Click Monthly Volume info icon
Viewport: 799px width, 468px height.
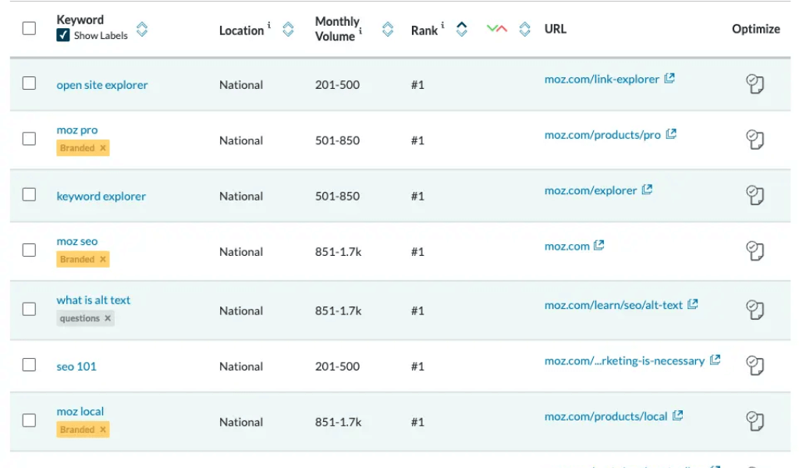point(360,31)
